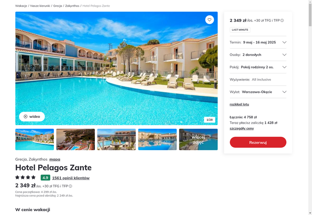Expand the Osoby 2 dorosłych dropdown
Screen dimensions: 312x215
[258, 55]
